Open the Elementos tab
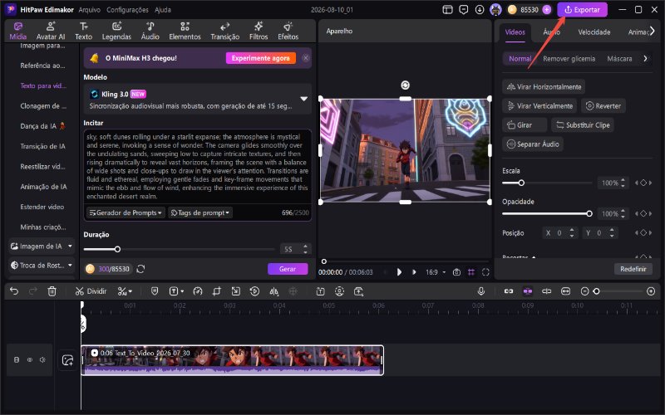 (x=185, y=31)
